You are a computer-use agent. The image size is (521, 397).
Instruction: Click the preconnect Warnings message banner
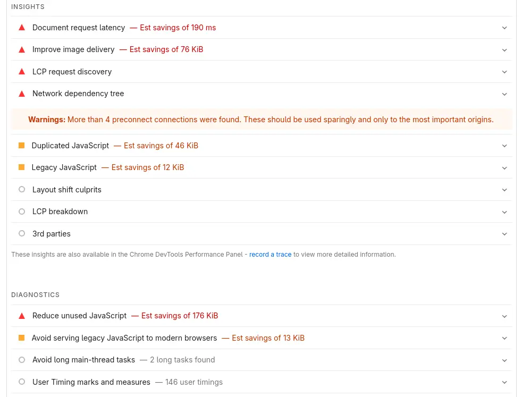click(260, 120)
